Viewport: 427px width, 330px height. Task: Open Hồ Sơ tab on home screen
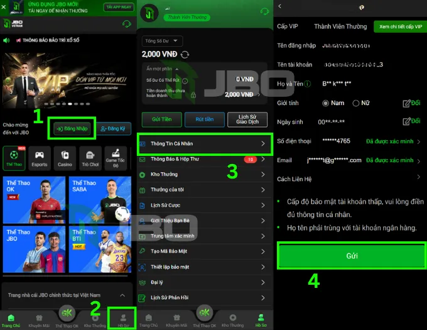click(x=123, y=321)
